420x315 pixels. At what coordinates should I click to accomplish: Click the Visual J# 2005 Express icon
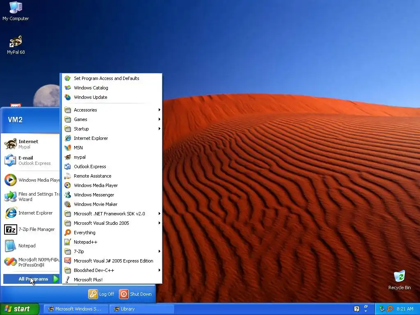pos(68,261)
